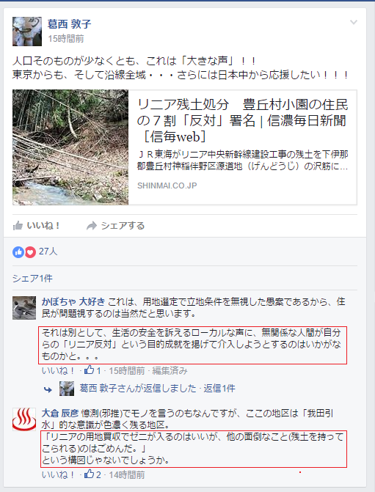Like 大倉 辰彦's comment via いいね！
This screenshot has width=375, height=492.
(59, 475)
